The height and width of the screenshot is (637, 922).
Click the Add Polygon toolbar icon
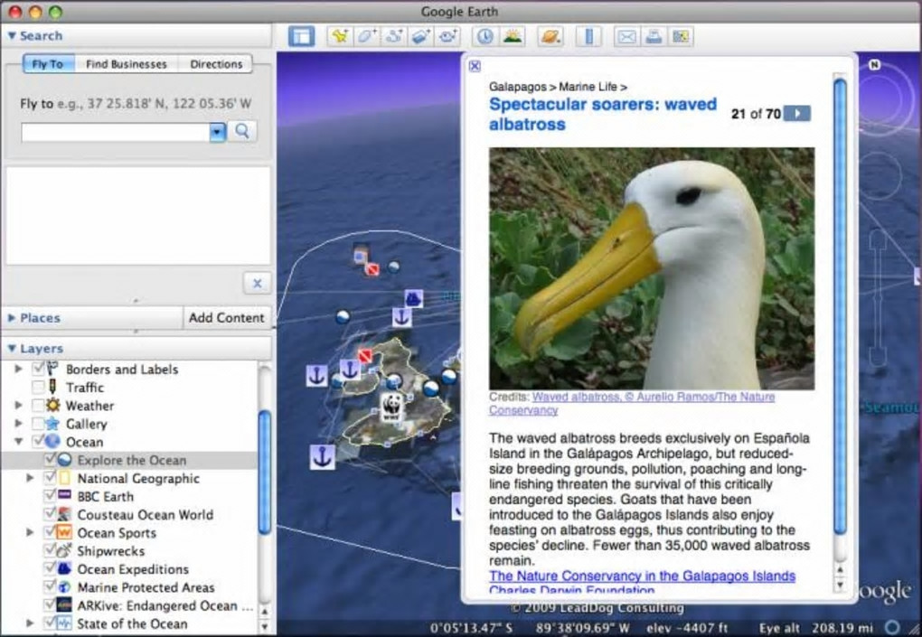[366, 36]
